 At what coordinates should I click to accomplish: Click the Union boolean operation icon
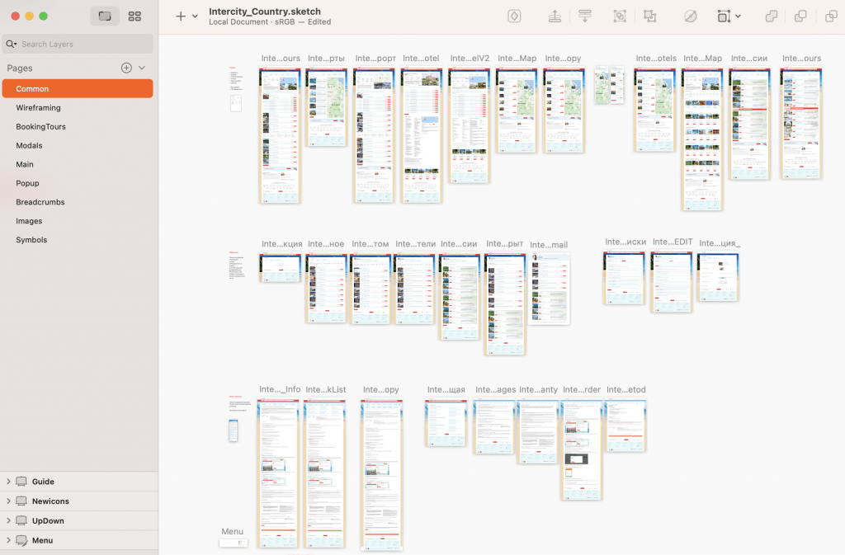pyautogui.click(x=772, y=16)
